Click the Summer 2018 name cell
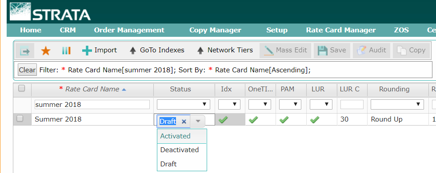Screen dimensions: 436x173 pos(92,119)
